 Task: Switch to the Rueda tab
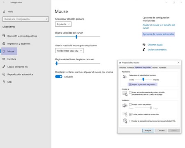[155, 68]
